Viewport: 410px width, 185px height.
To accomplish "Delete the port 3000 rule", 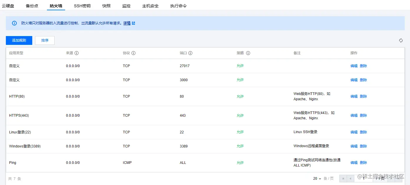I will tap(363, 80).
